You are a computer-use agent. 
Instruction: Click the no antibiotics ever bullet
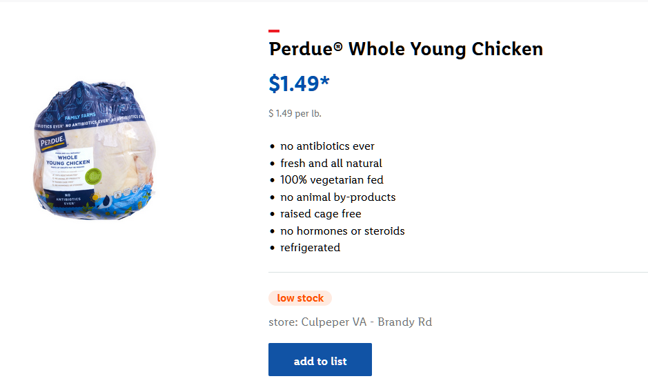[x=327, y=146]
